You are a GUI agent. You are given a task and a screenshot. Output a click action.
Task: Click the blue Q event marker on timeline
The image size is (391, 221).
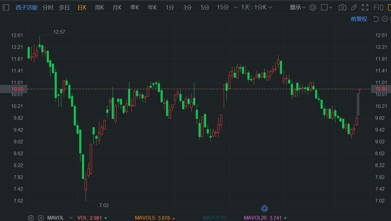click(264, 208)
